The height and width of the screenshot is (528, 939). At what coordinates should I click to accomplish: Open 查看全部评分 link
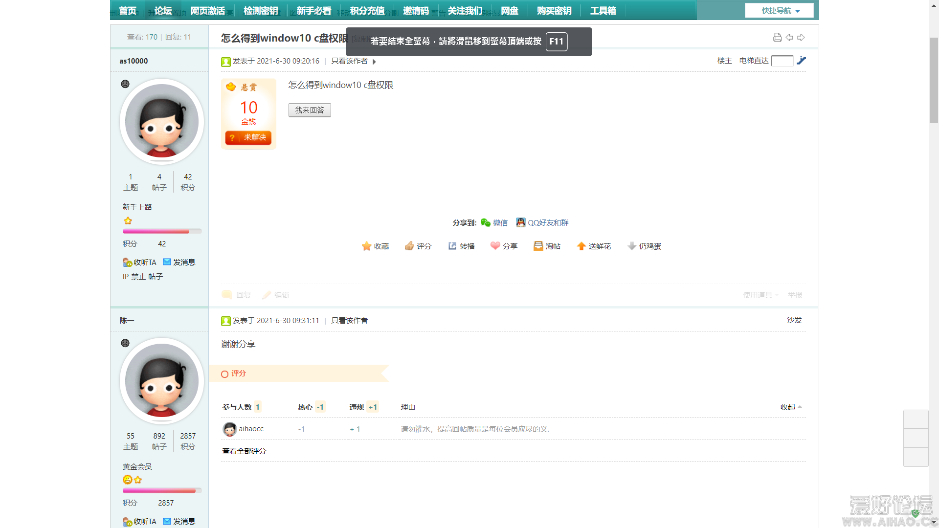(x=244, y=451)
